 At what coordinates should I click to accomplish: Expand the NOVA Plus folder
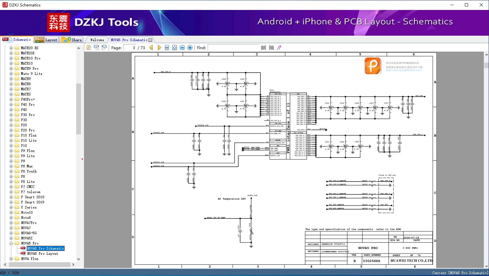pos(11,259)
